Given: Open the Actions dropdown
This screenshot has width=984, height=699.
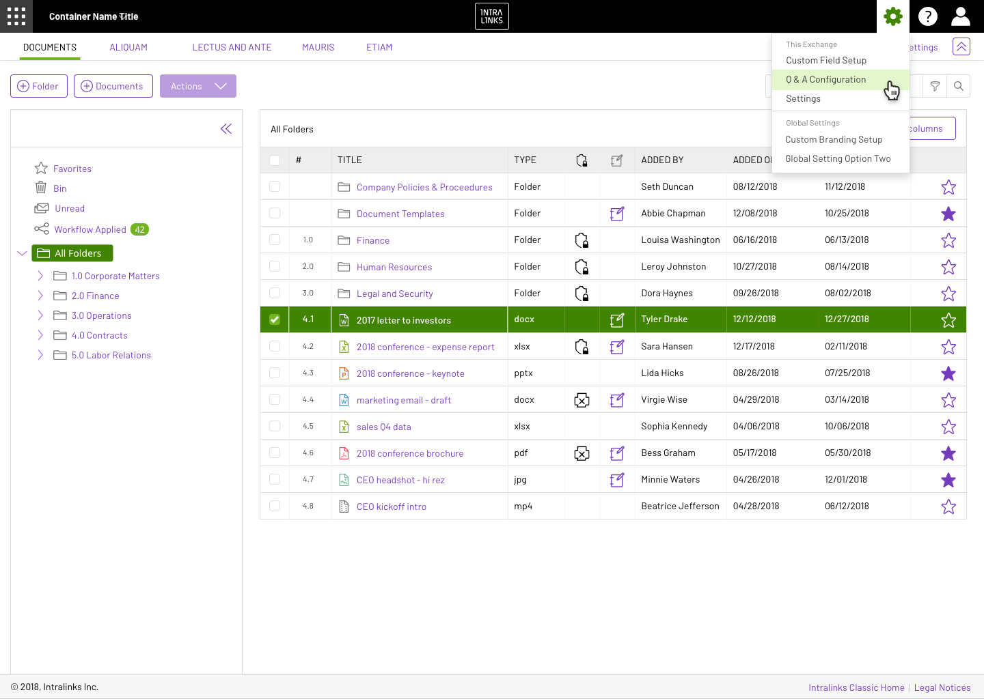Looking at the screenshot, I should pyautogui.click(x=198, y=86).
